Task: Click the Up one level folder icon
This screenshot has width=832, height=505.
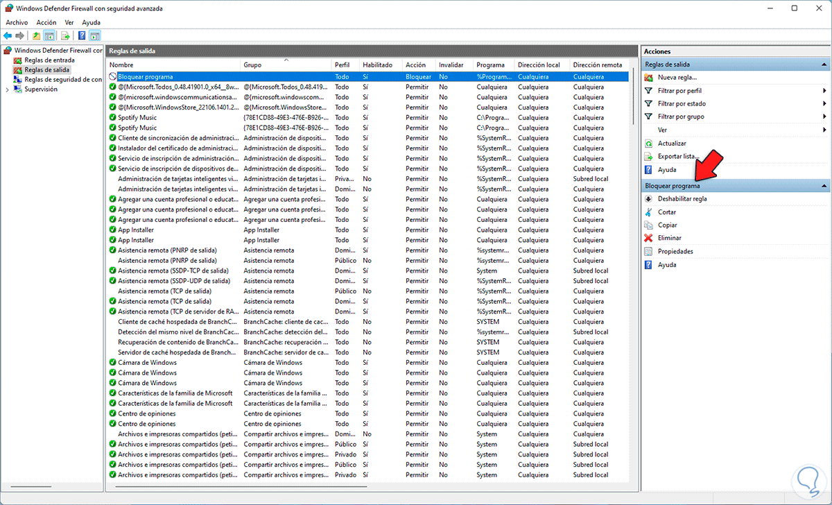Action: [37, 35]
